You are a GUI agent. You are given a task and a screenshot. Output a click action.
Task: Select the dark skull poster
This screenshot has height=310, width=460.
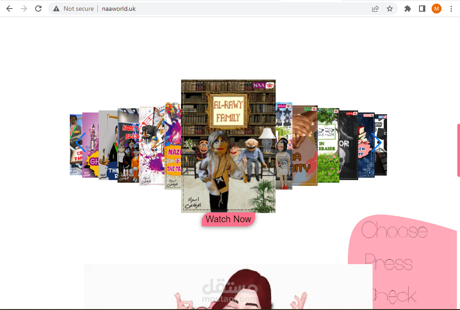click(x=348, y=145)
